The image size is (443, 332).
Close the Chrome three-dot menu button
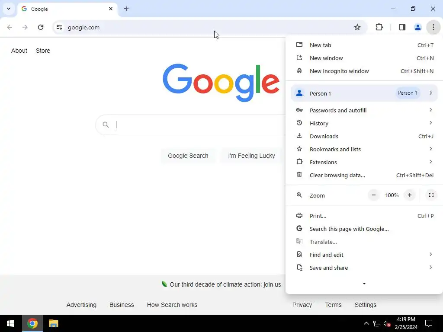(x=433, y=27)
